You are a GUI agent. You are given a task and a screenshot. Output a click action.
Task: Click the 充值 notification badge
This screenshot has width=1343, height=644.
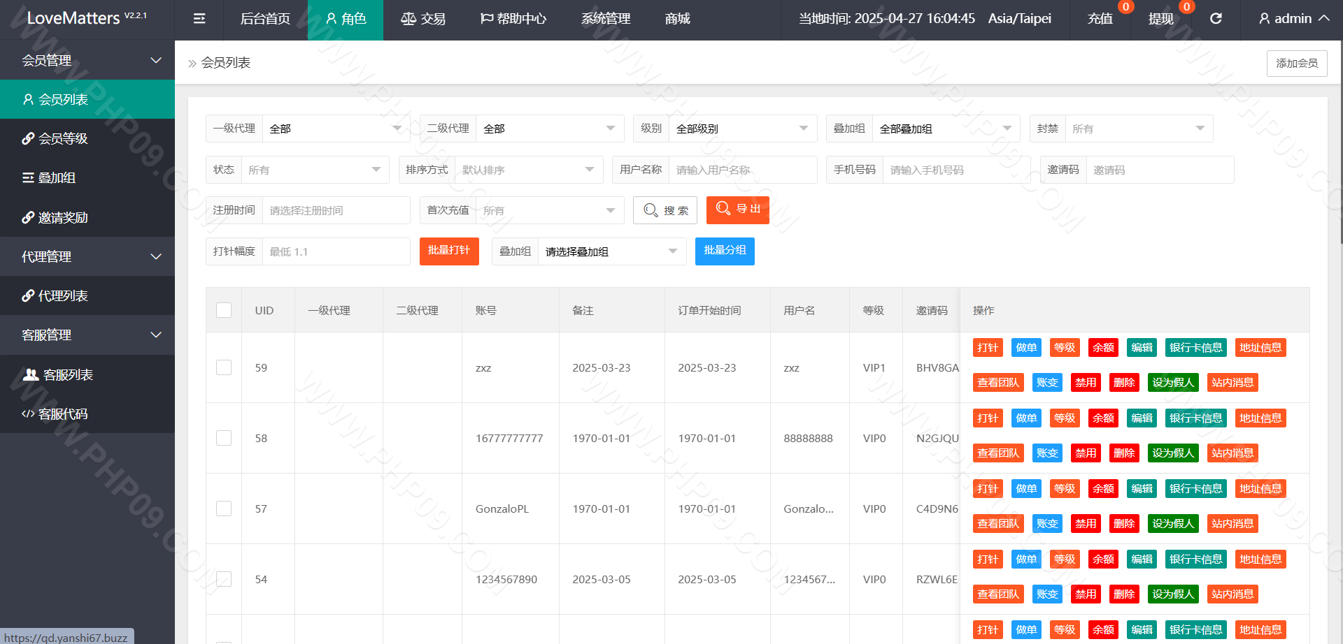point(1125,7)
